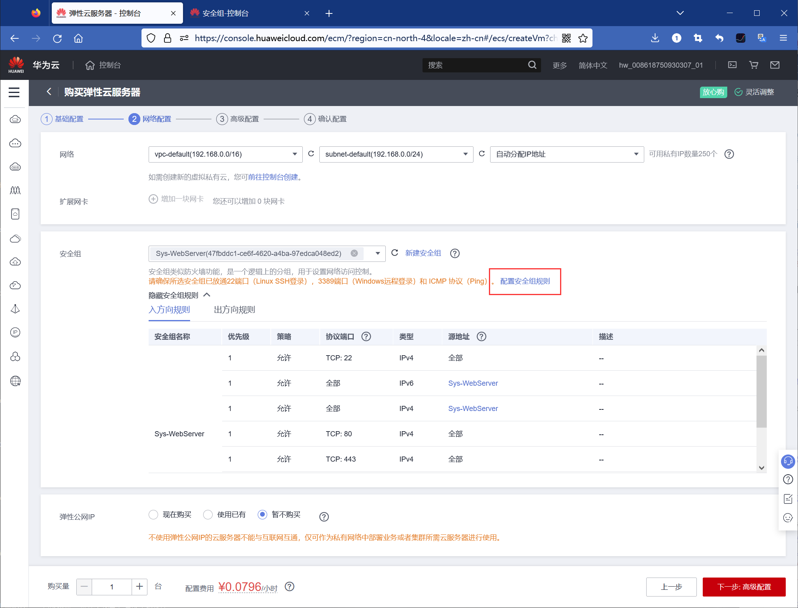Refresh the security group list
The height and width of the screenshot is (608, 798).
click(x=394, y=253)
